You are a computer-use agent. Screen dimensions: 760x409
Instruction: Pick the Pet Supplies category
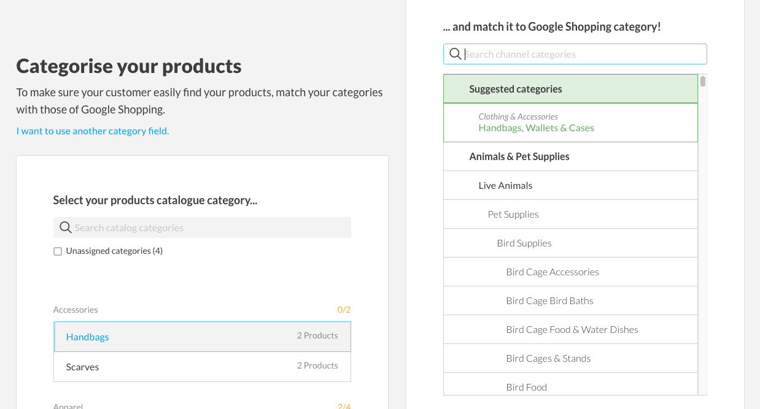coord(570,214)
